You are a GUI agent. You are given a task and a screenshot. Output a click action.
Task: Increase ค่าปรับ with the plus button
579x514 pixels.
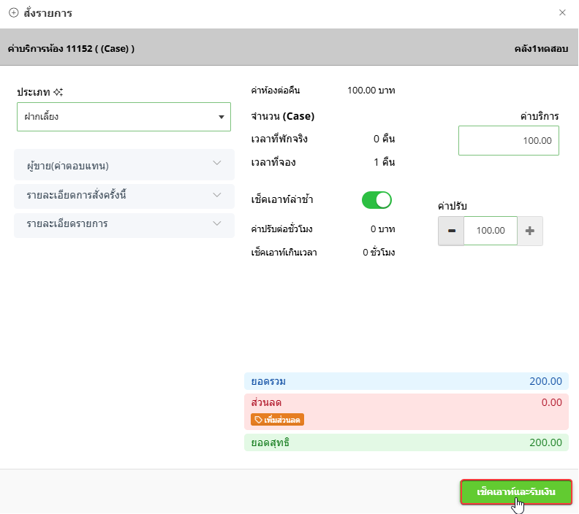[530, 231]
